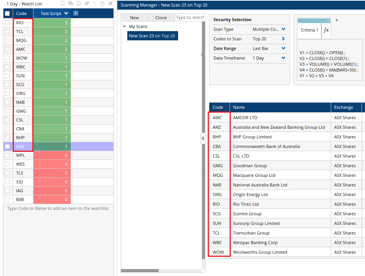Click the scan list vertical scrollbar
365x276 pixels.
tap(203, 140)
